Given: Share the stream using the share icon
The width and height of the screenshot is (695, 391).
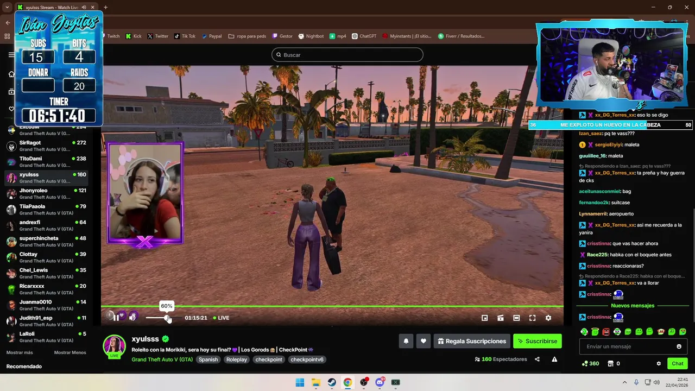Looking at the screenshot, I should tap(537, 359).
